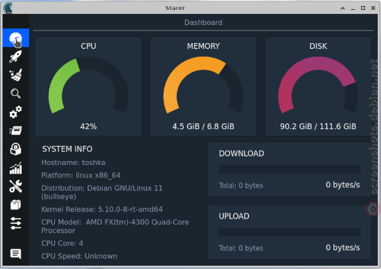Open Uninstaller disk icon
This screenshot has height=269, width=381.
[16, 149]
